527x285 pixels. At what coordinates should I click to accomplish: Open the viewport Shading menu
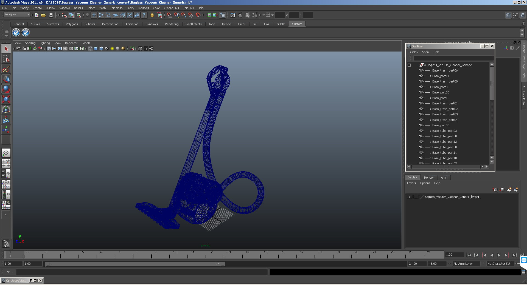click(30, 43)
